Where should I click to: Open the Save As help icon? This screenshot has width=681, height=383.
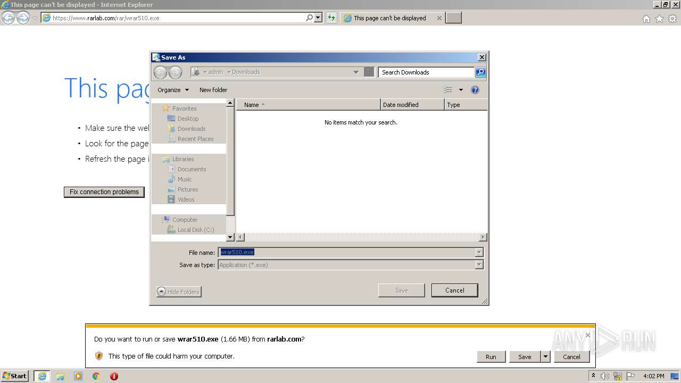pyautogui.click(x=475, y=90)
